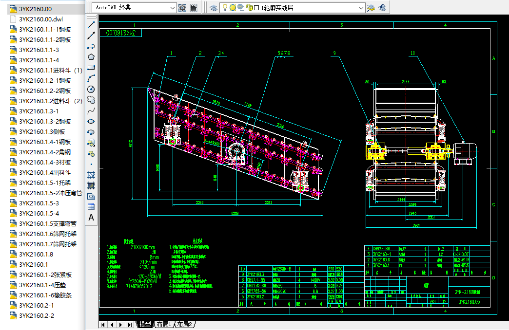Pick the Revision Cloud tool
This screenshot has height=330, width=509.
pos(91,100)
